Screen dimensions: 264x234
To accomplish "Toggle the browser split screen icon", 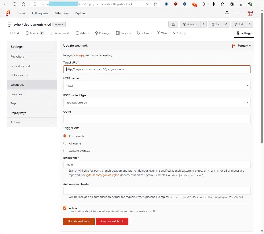I will [x=213, y=4].
